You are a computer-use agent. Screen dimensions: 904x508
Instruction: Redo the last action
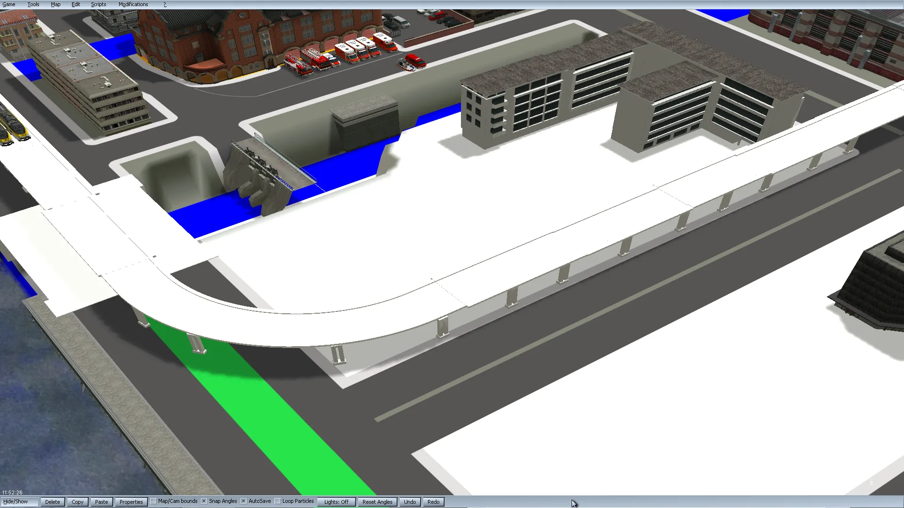pos(433,502)
